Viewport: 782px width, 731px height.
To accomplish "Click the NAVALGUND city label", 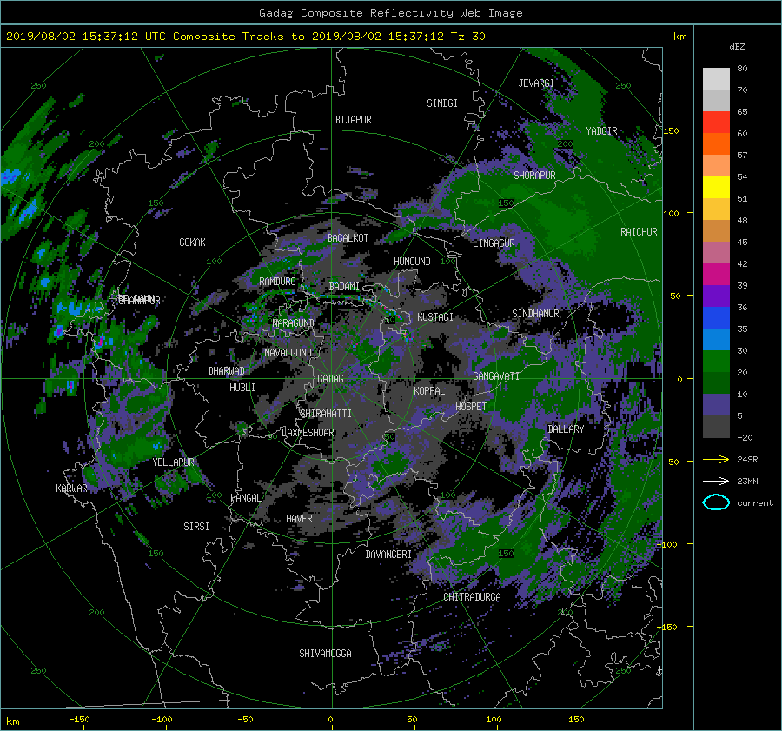I will tap(288, 353).
